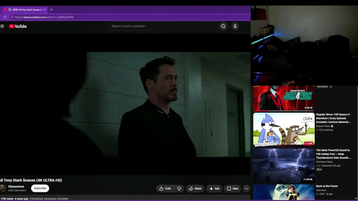Subscribe to the Obsessions channel
358x201 pixels.
[x=40, y=188]
